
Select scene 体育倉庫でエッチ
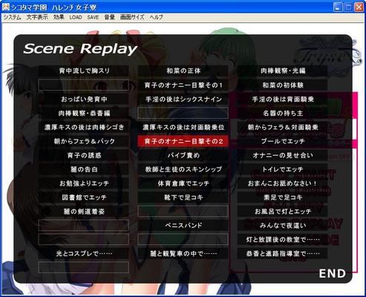point(183,183)
